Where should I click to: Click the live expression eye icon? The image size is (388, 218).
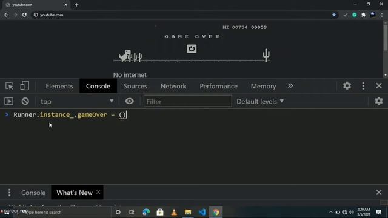pyautogui.click(x=129, y=101)
